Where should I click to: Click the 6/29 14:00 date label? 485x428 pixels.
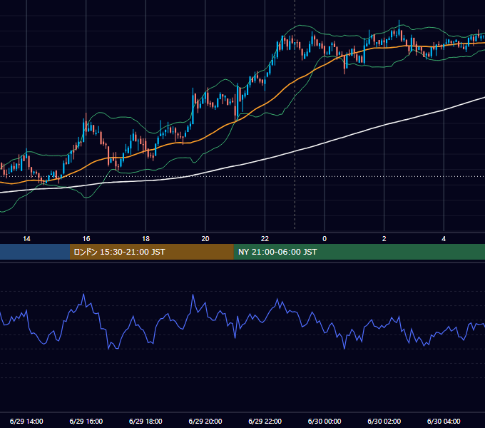pyautogui.click(x=26, y=421)
